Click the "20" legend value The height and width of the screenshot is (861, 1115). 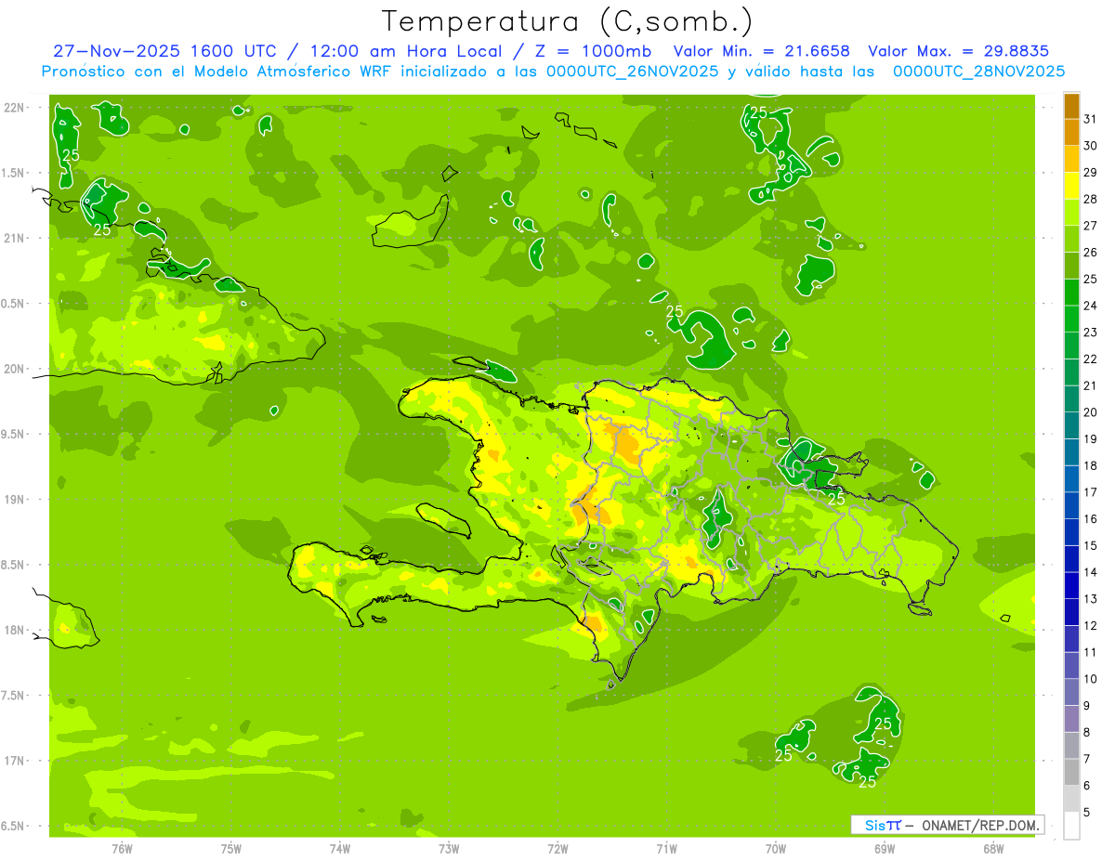tap(1091, 412)
